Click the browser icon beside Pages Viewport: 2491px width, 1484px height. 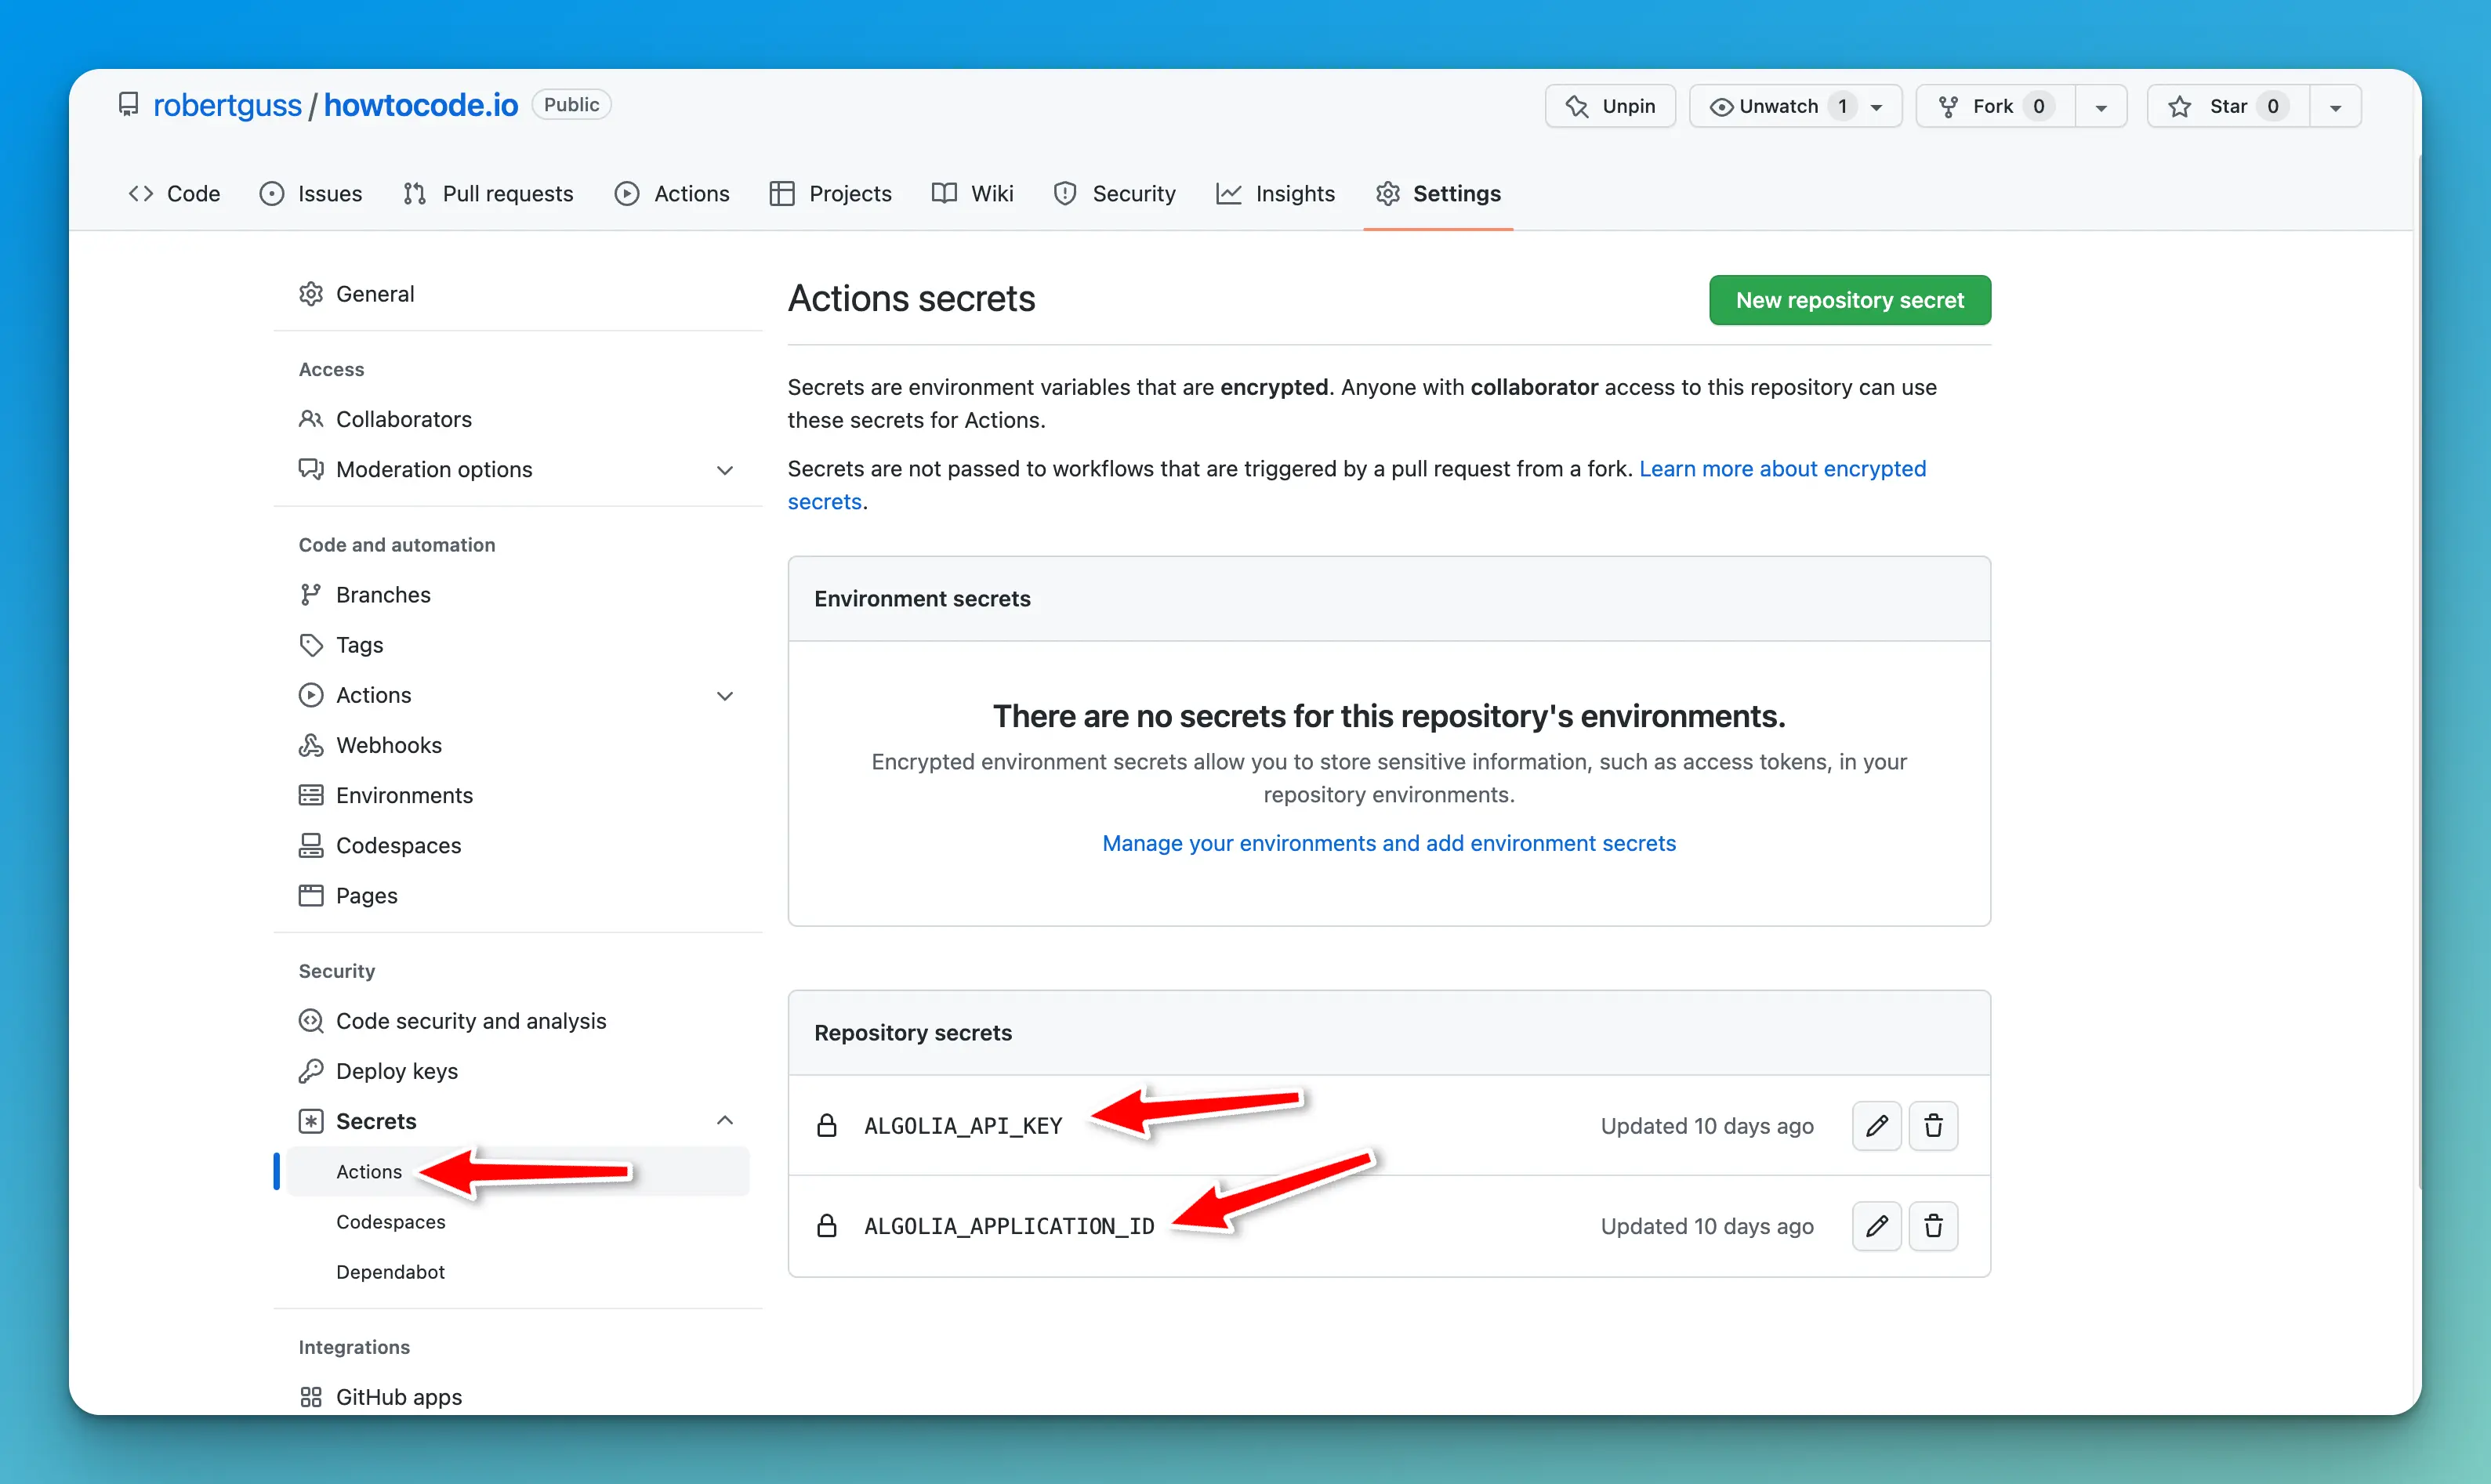point(311,895)
